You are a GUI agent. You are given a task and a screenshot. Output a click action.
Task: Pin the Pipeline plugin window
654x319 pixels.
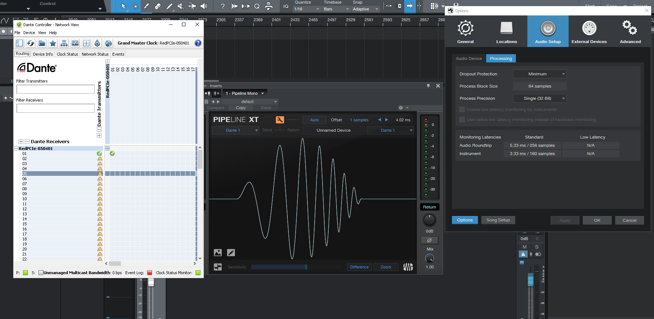point(428,86)
